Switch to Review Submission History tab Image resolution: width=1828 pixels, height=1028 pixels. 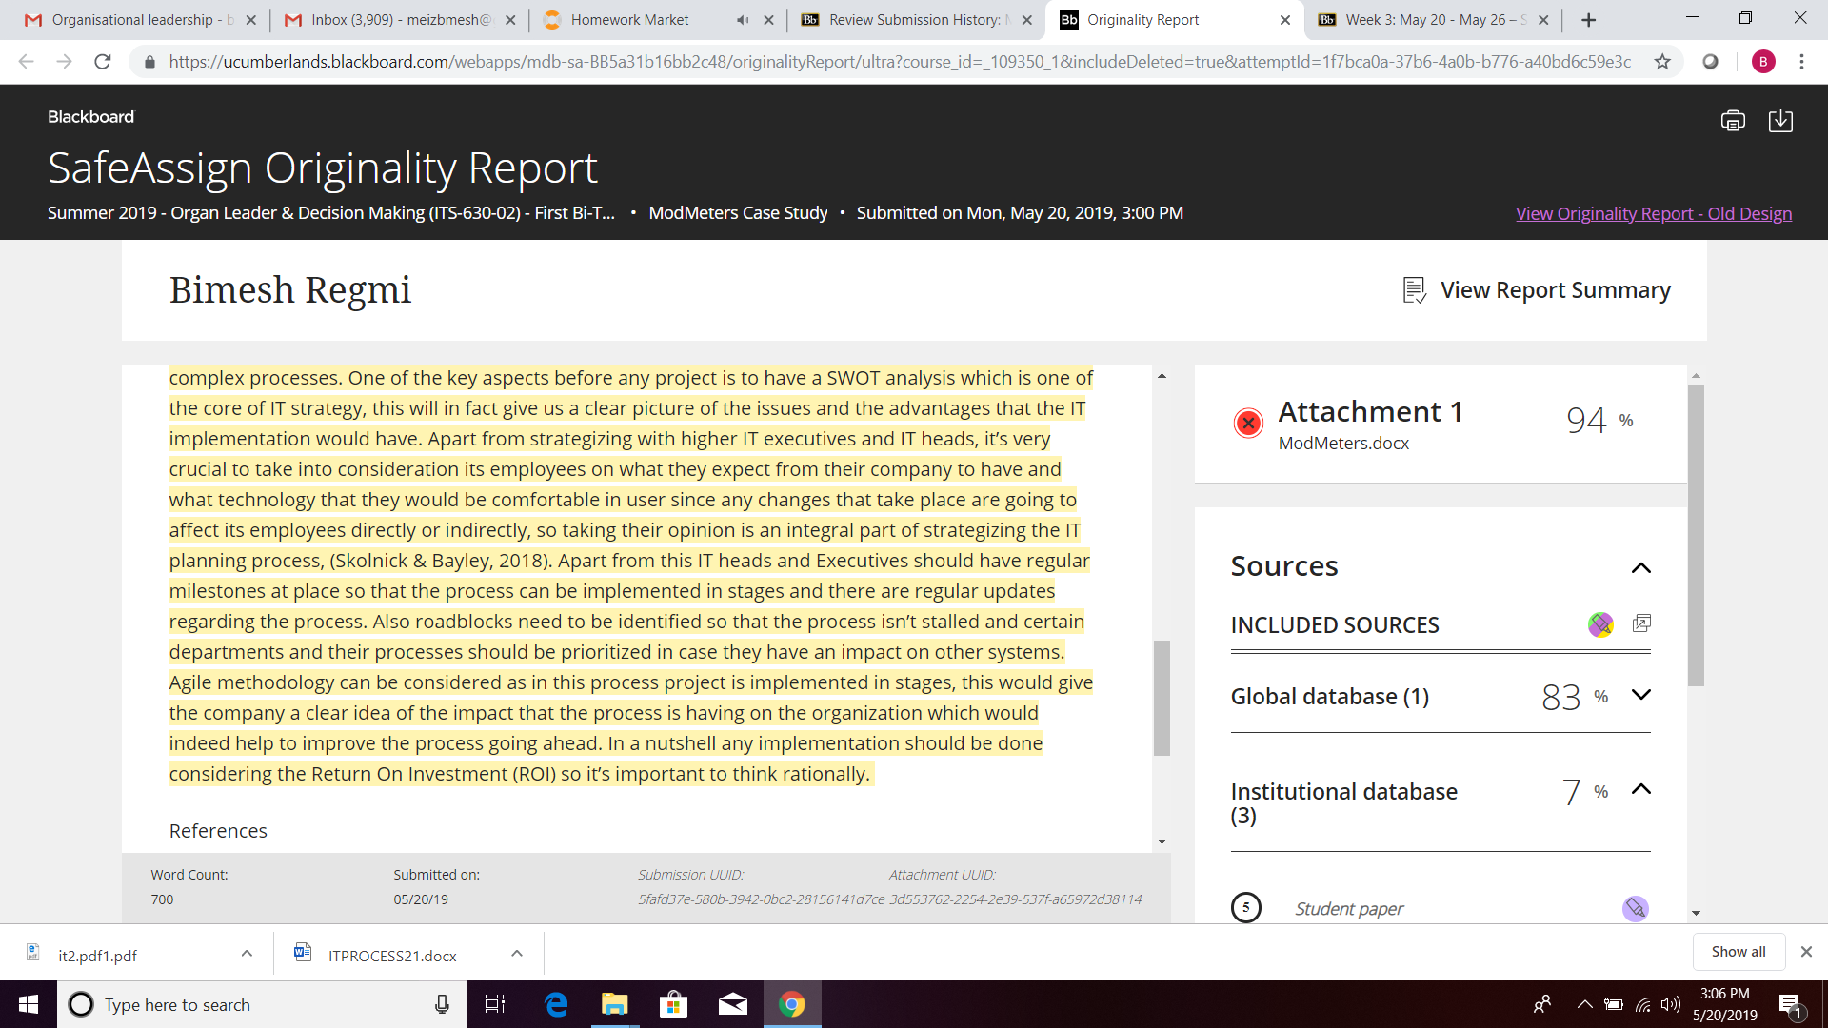pos(914,19)
